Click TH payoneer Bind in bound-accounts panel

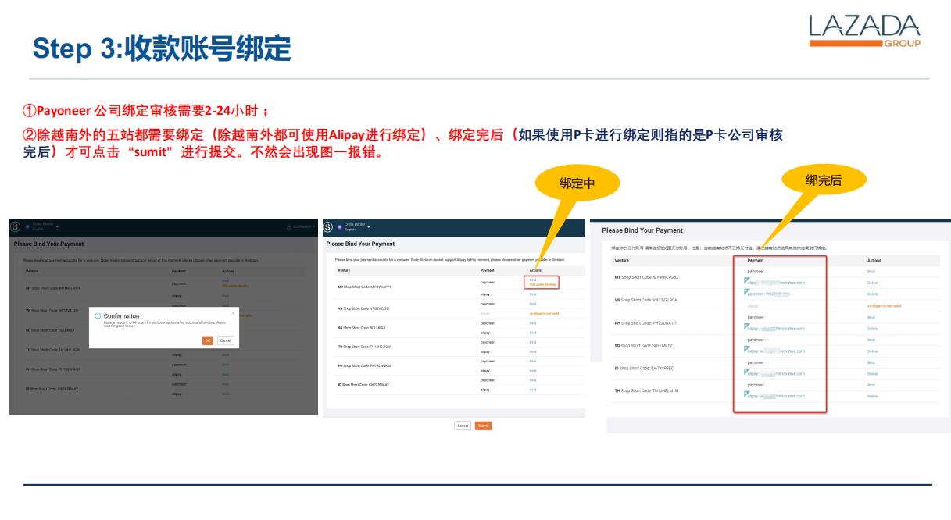(871, 385)
